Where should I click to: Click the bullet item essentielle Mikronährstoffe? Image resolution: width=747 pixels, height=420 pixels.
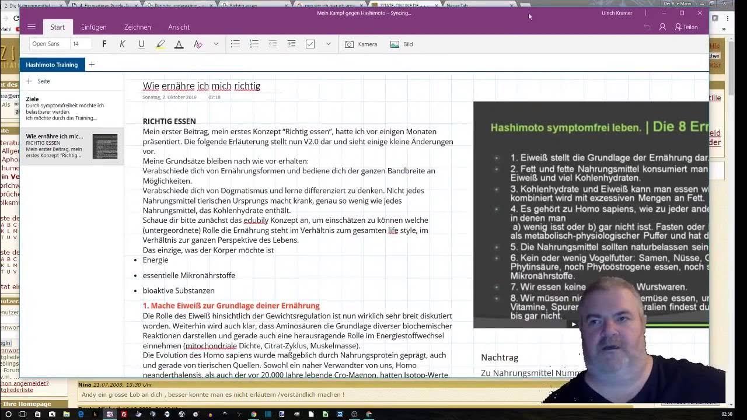189,275
